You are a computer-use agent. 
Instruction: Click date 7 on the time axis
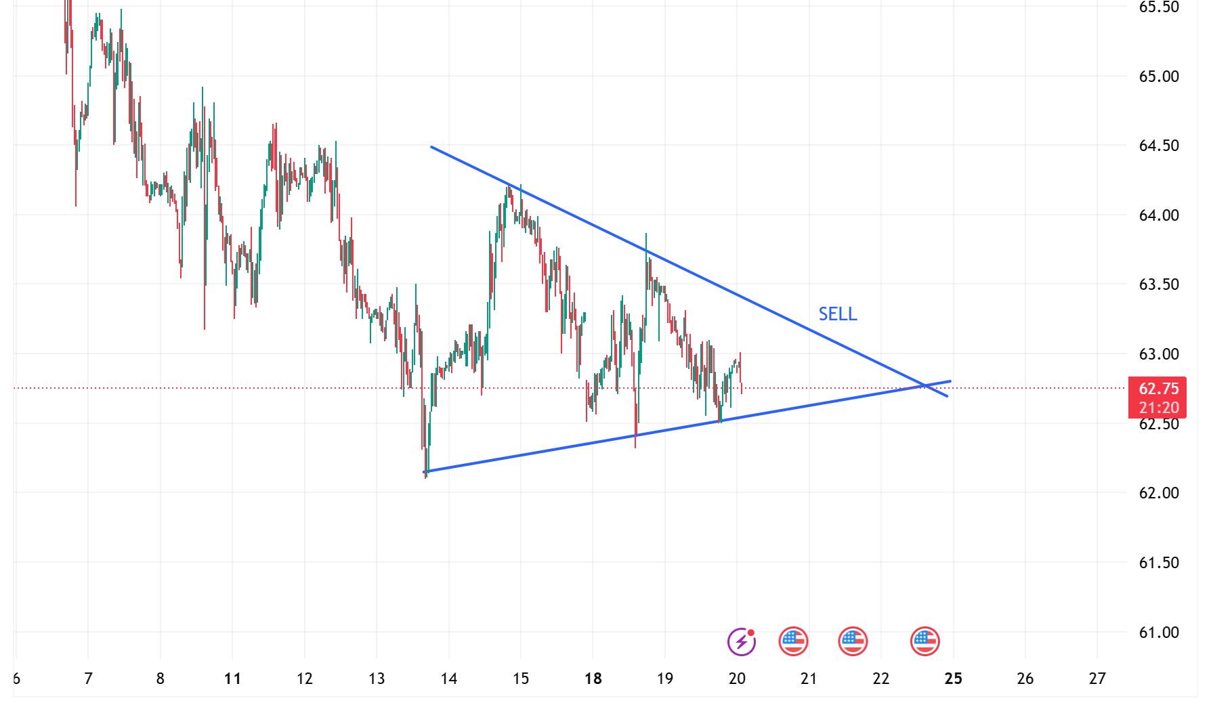[88, 679]
